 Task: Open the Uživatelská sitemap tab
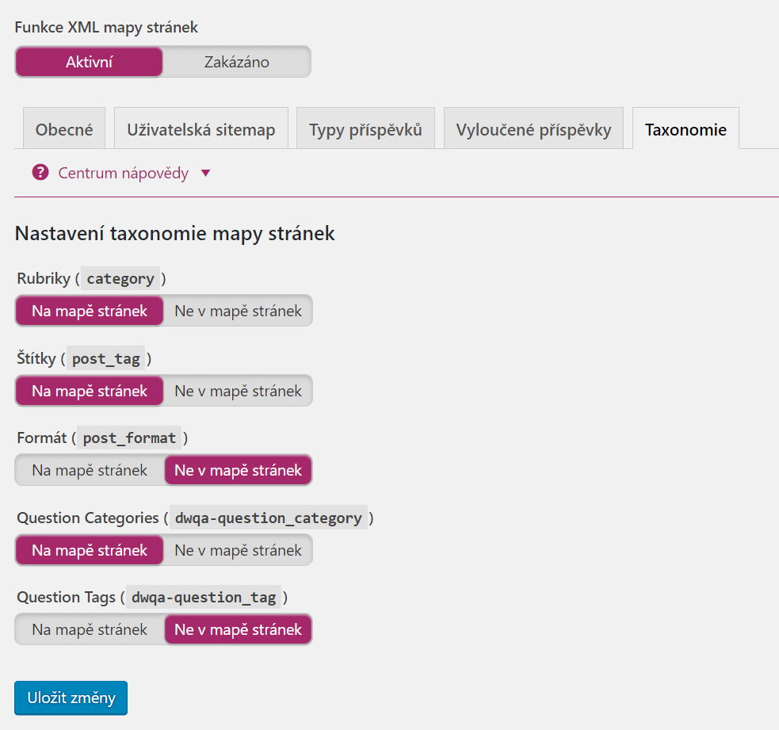pyautogui.click(x=201, y=128)
